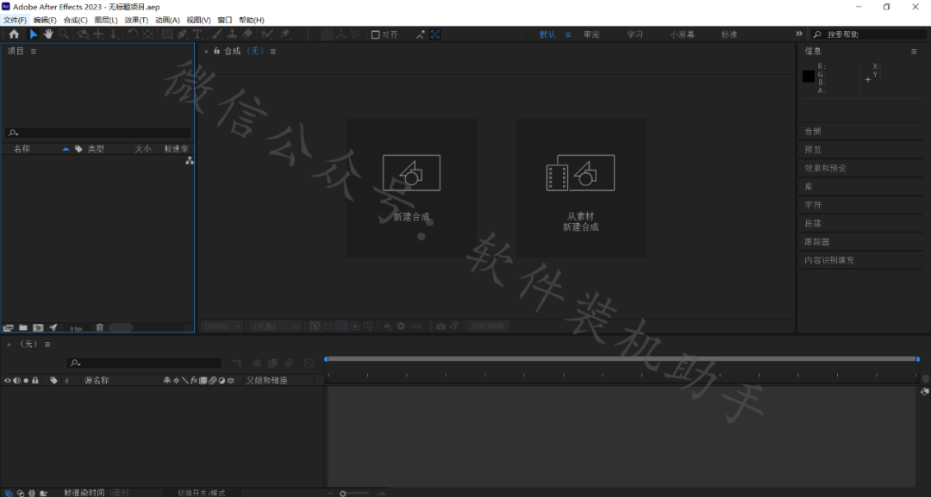This screenshot has width=931, height=497.
Task: Select the Roto Brush tool
Action: pos(267,34)
